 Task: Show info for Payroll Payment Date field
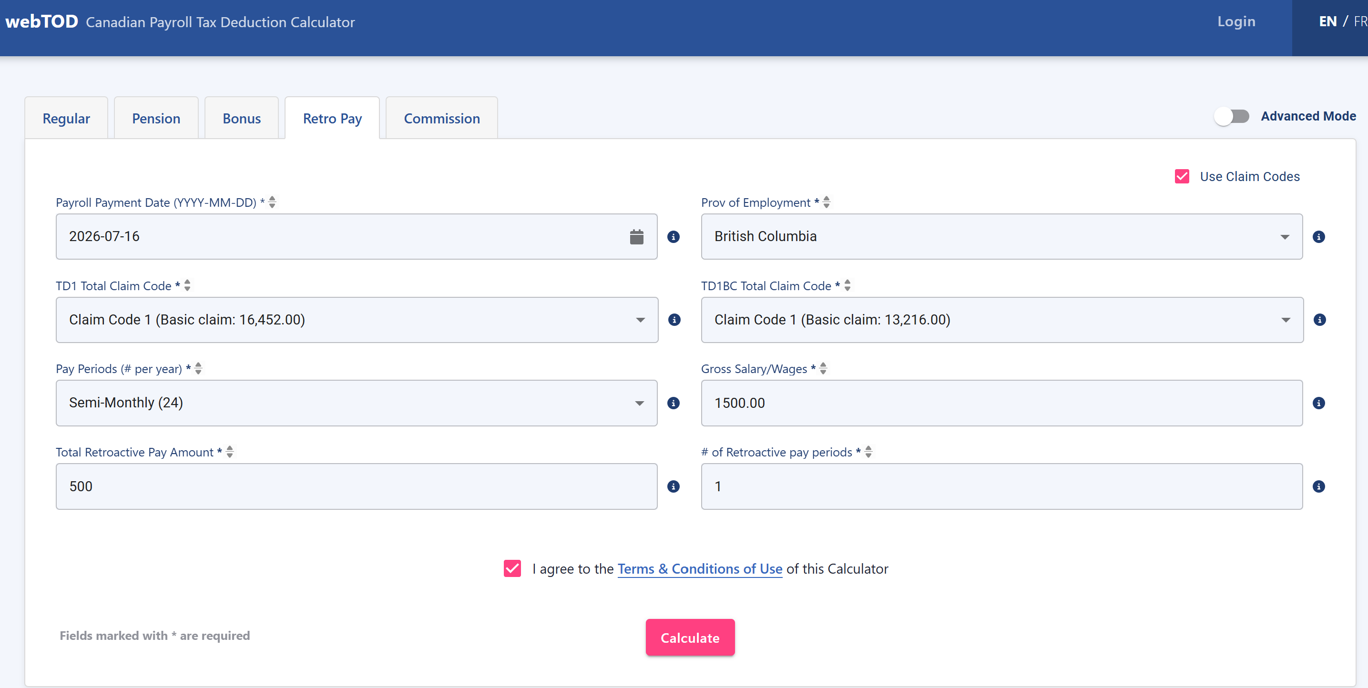674,237
